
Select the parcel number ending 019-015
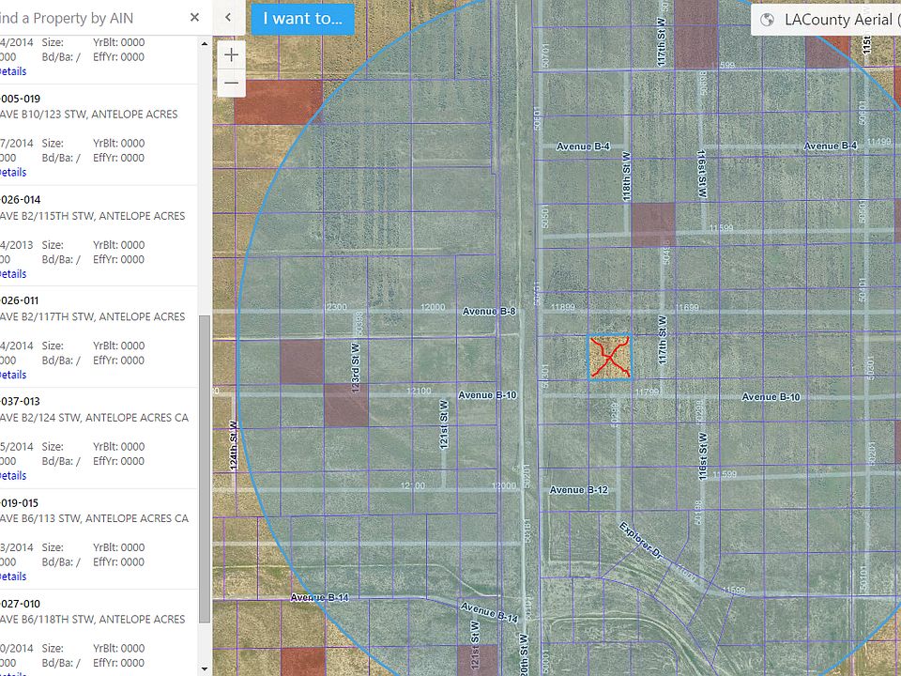[x=20, y=503]
